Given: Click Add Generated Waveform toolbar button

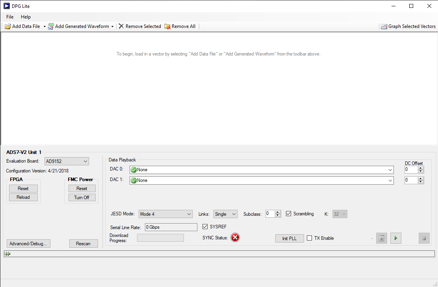Looking at the screenshot, I should 78,26.
